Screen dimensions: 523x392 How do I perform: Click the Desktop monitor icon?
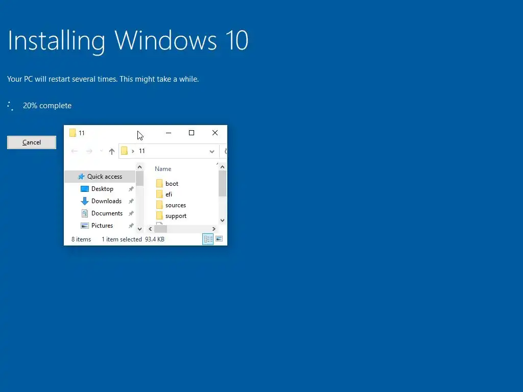point(85,189)
